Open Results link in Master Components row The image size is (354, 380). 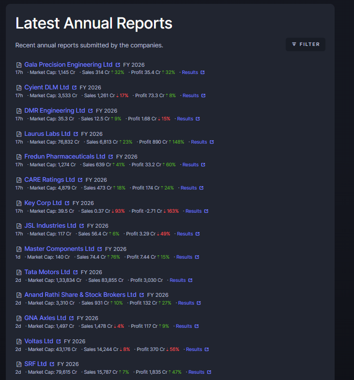tap(188, 257)
